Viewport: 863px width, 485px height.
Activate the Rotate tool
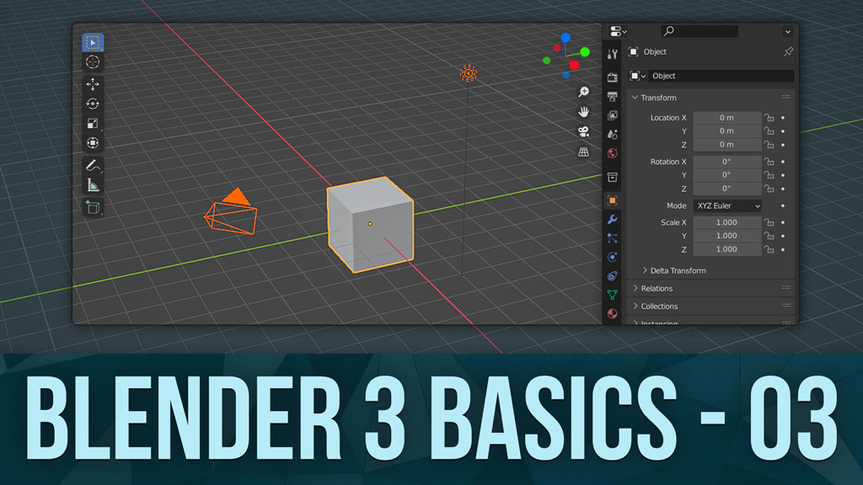pyautogui.click(x=93, y=104)
